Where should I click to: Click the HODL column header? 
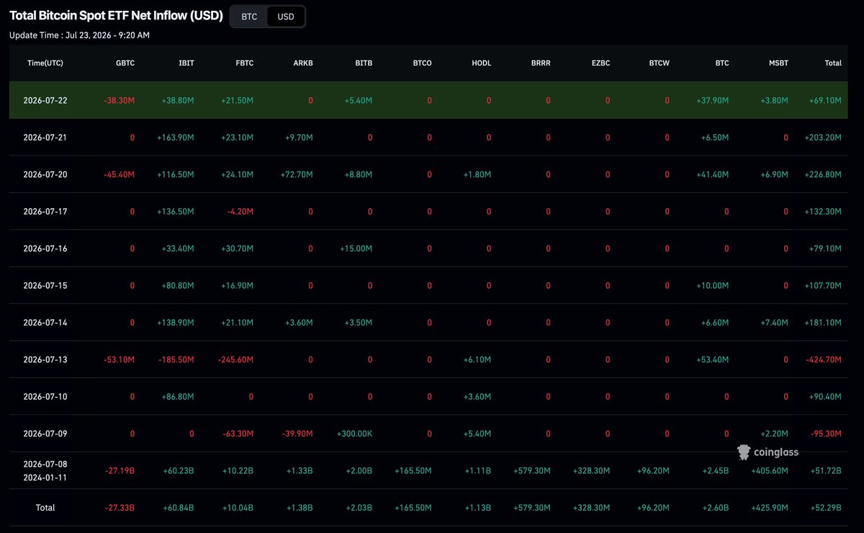(482, 63)
